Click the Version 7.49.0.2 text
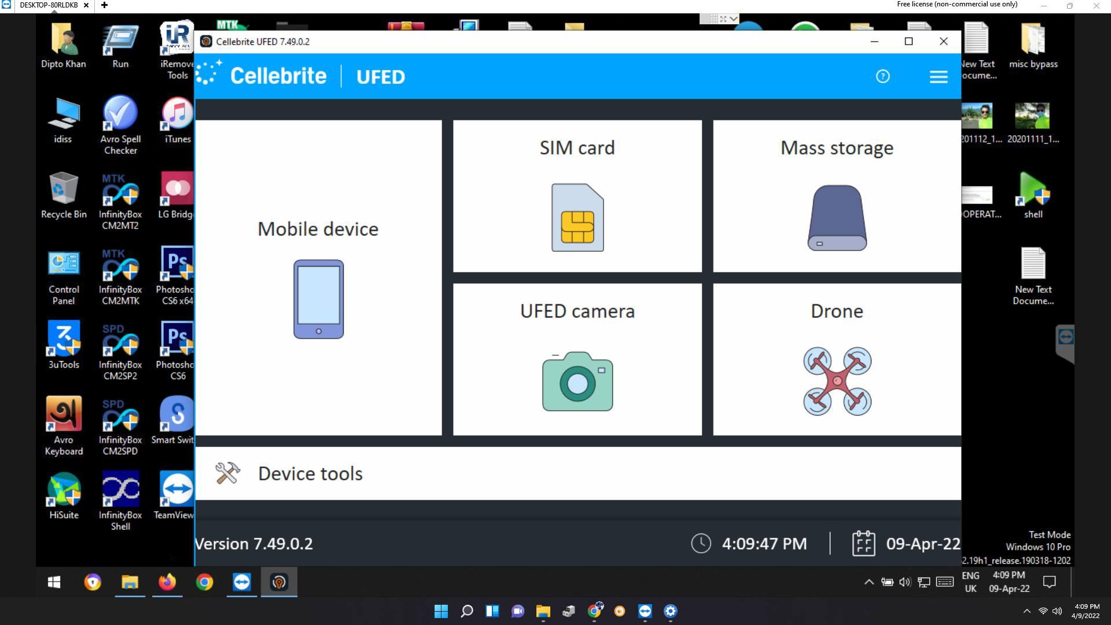 (x=253, y=544)
